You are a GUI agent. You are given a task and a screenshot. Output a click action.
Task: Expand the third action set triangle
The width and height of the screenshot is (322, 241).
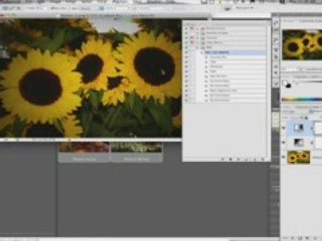tap(198, 38)
